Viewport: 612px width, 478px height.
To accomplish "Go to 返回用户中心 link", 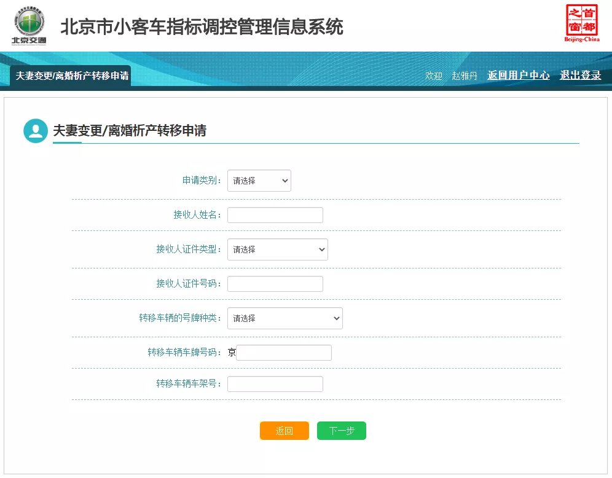I will point(518,76).
